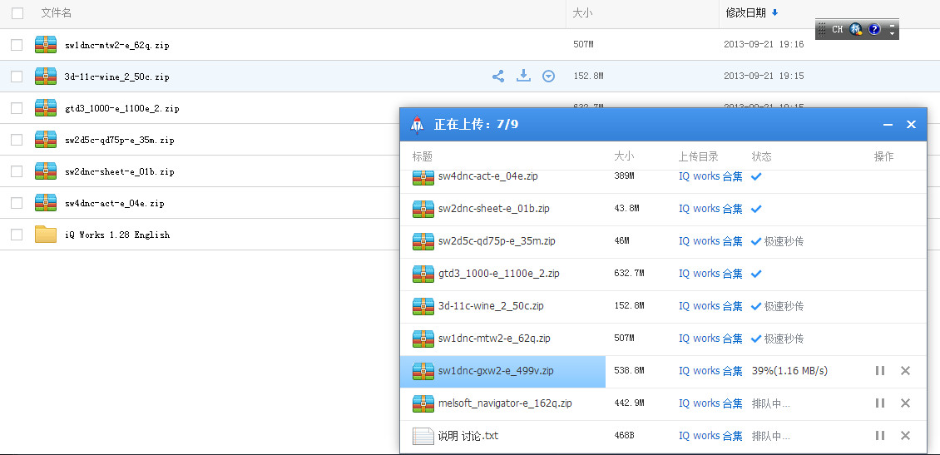This screenshot has height=455, width=940.
Task: Open the iQ Works 1.28 English folder
Action: (x=116, y=235)
